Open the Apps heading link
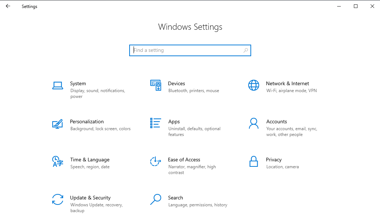 174,121
